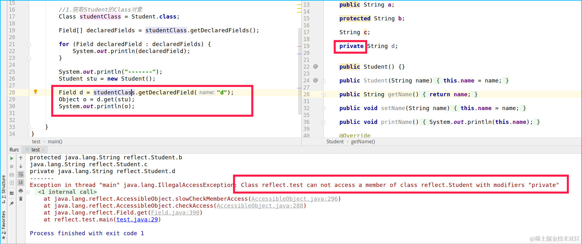The image size is (582, 244).
Task: Click line number 28 in left gutter
Action: coord(12,93)
